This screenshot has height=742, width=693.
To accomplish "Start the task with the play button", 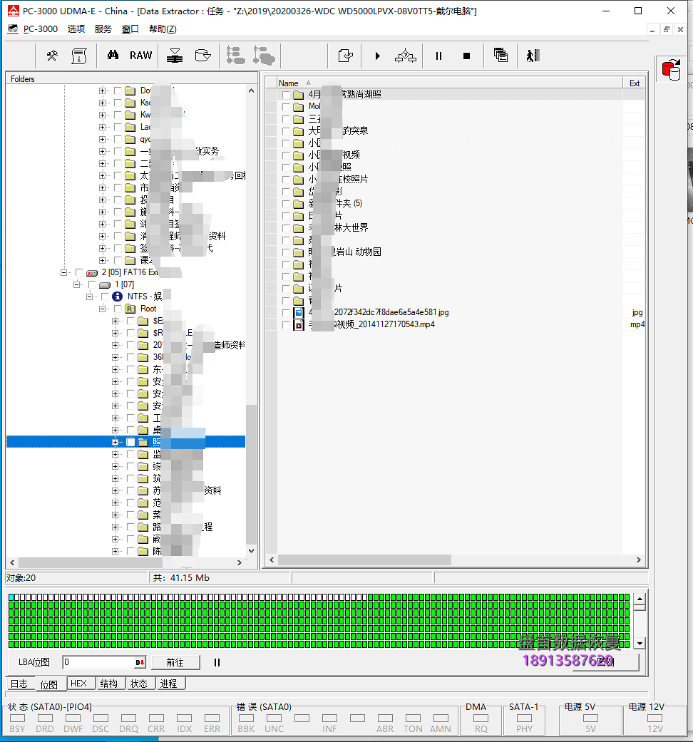I will (x=377, y=56).
